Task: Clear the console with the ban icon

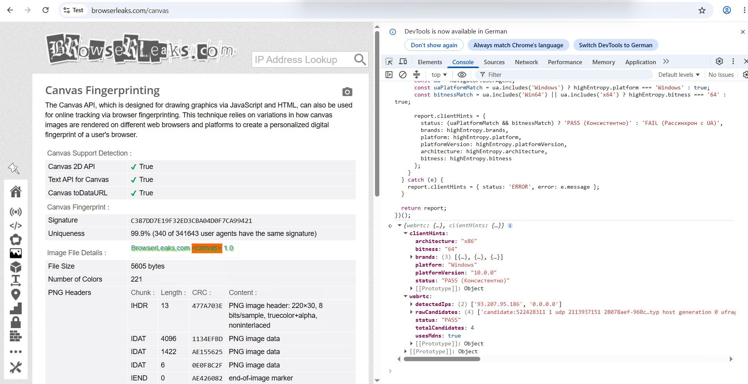Action: pyautogui.click(x=403, y=74)
